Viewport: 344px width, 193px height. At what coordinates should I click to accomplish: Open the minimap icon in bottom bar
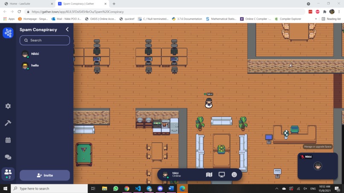tap(209, 175)
